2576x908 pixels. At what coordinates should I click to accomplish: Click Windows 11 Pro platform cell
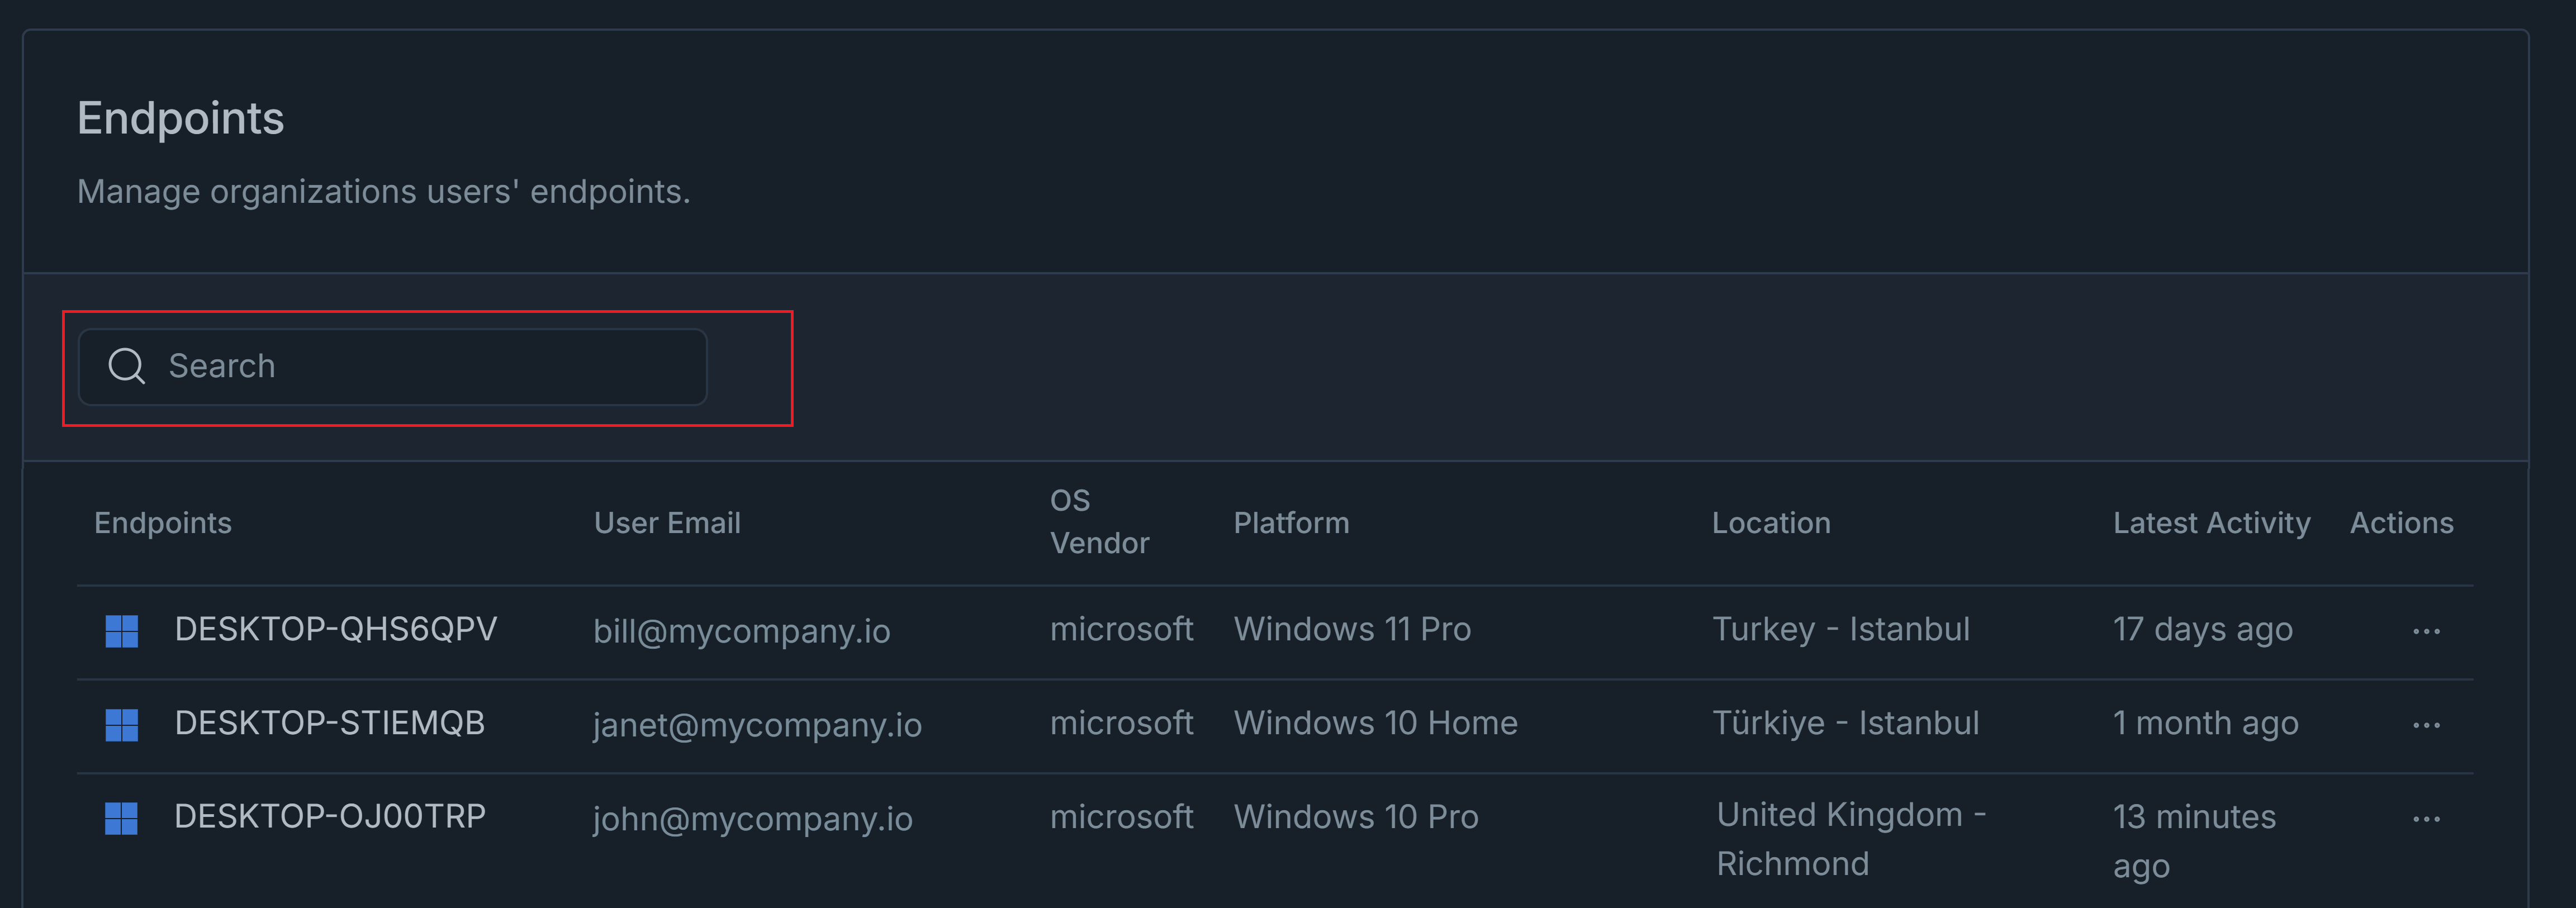tap(1352, 629)
